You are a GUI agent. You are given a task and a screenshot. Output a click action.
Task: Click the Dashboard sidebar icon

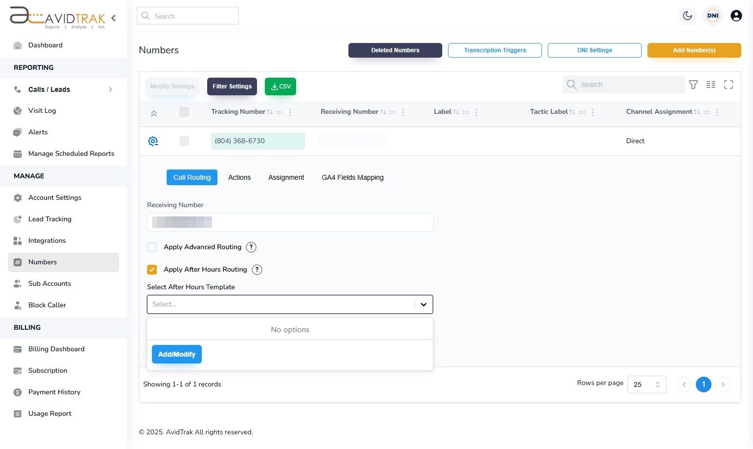coord(18,45)
